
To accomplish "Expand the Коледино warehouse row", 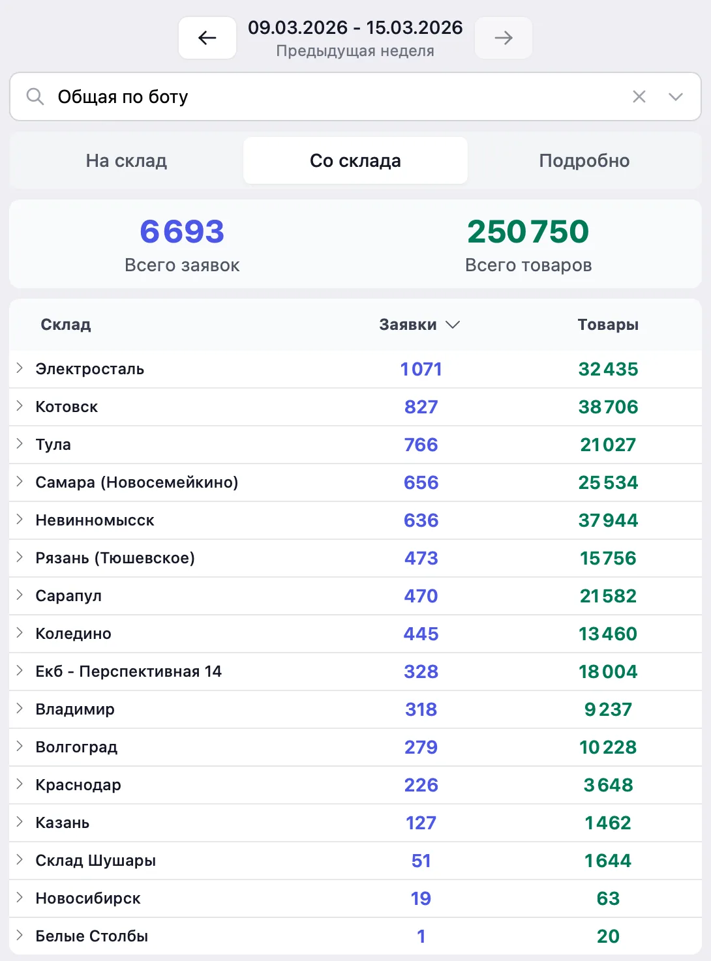I will [20, 633].
